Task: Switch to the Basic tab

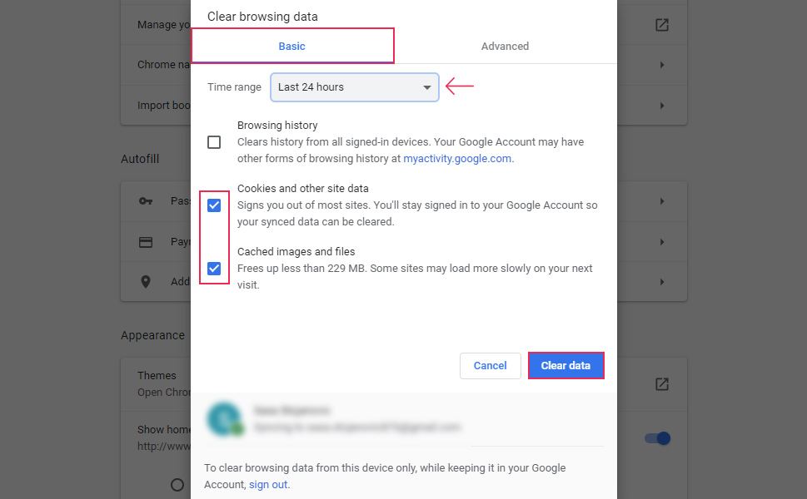Action: click(x=291, y=47)
